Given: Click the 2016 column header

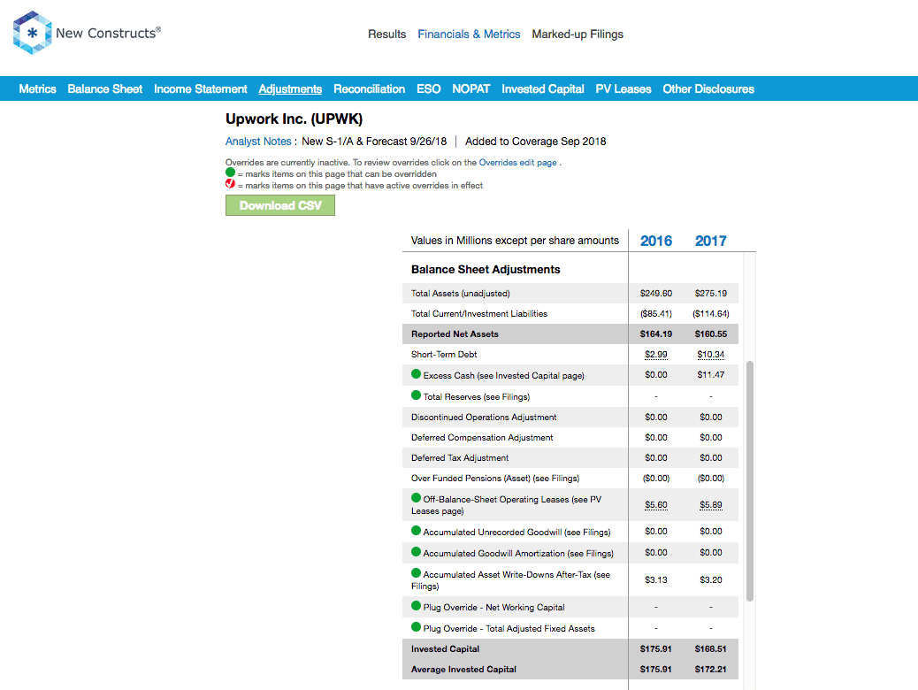Looking at the screenshot, I should (x=656, y=241).
